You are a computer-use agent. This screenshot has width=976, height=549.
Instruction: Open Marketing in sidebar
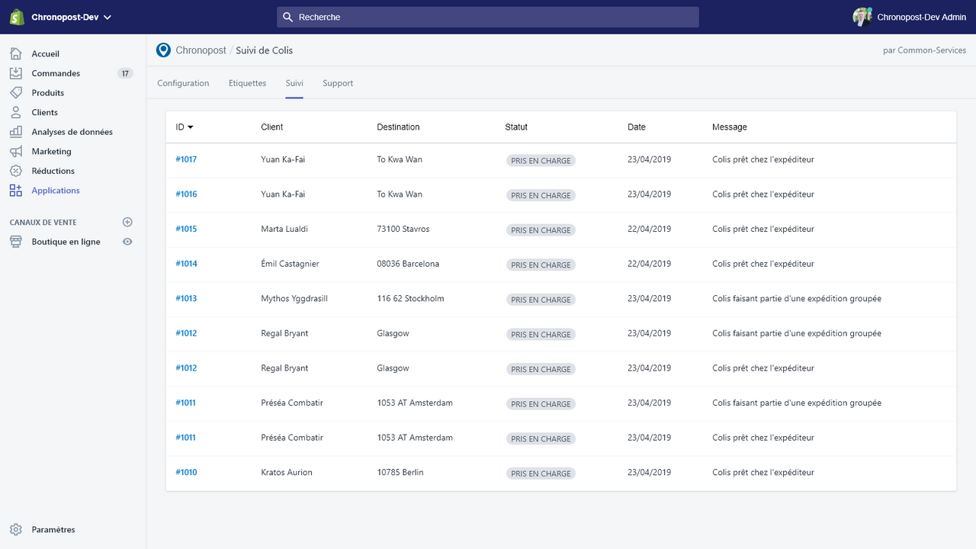[52, 151]
